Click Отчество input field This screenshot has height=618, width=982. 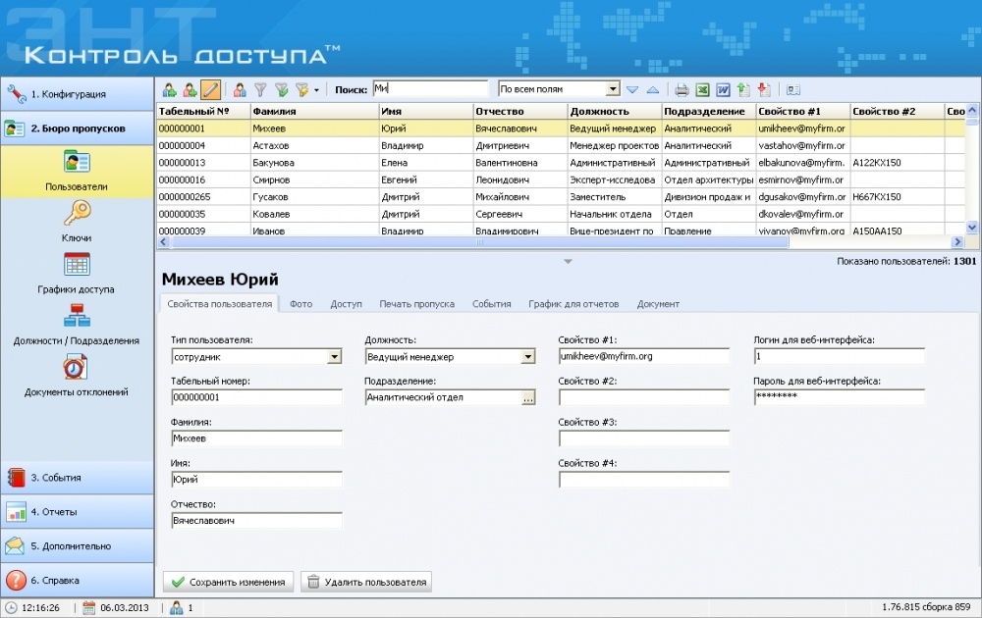tap(256, 521)
